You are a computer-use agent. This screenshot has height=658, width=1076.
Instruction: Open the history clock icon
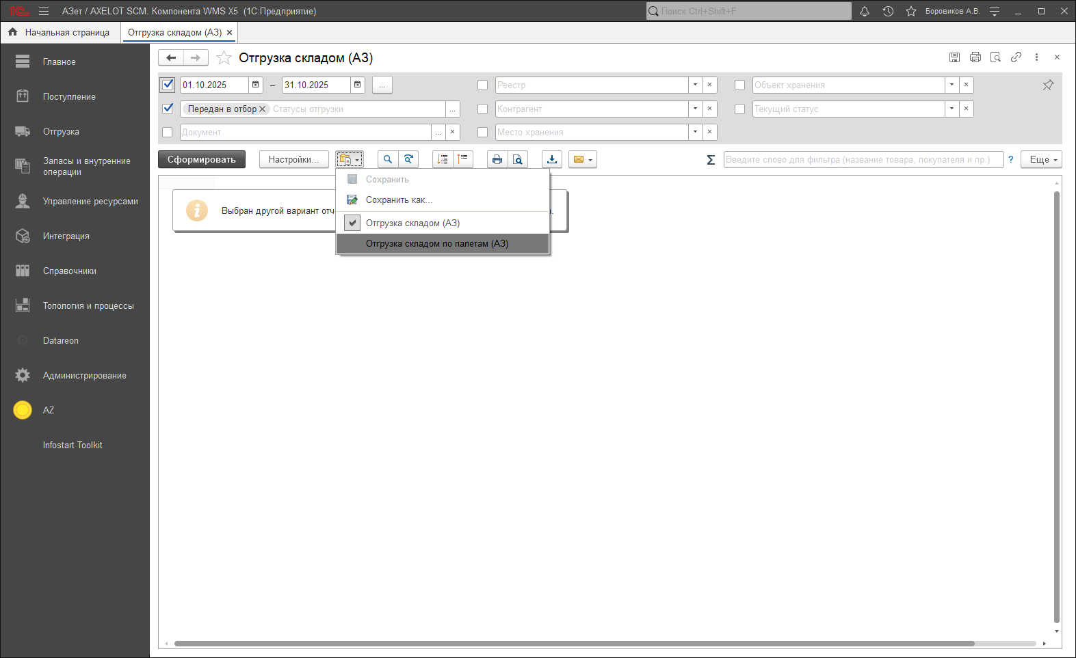point(888,11)
